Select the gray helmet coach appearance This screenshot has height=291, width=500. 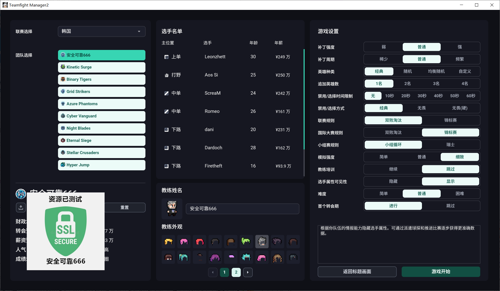pyautogui.click(x=262, y=242)
